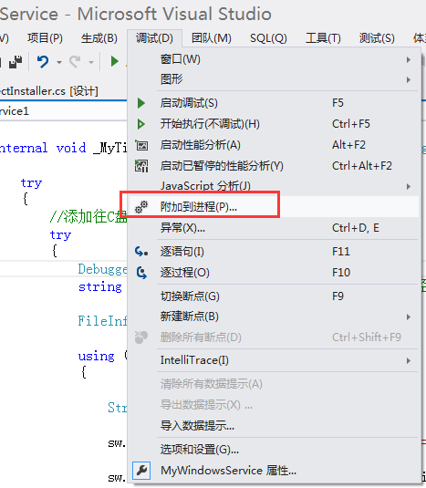Select 附加到进程(P)... menu entry
The height and width of the screenshot is (488, 426).
click(x=274, y=207)
